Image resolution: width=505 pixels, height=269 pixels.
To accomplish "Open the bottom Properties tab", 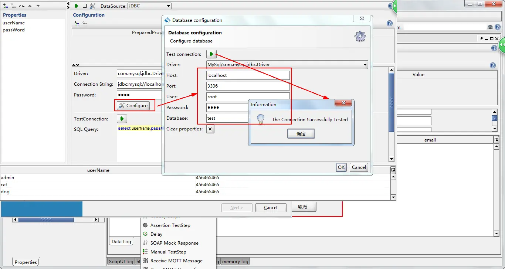I will (26, 262).
